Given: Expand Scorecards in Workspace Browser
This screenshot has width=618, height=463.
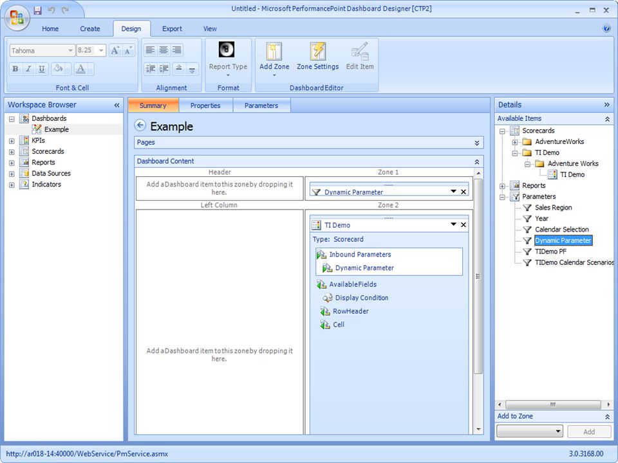Looking at the screenshot, I should [x=12, y=152].
